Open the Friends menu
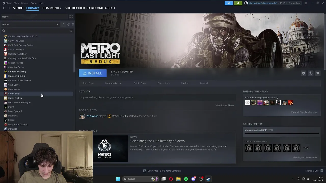 coord(25,3)
